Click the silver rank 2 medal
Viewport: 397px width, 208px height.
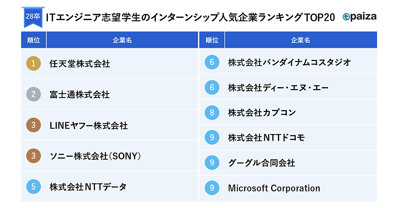coord(33,94)
